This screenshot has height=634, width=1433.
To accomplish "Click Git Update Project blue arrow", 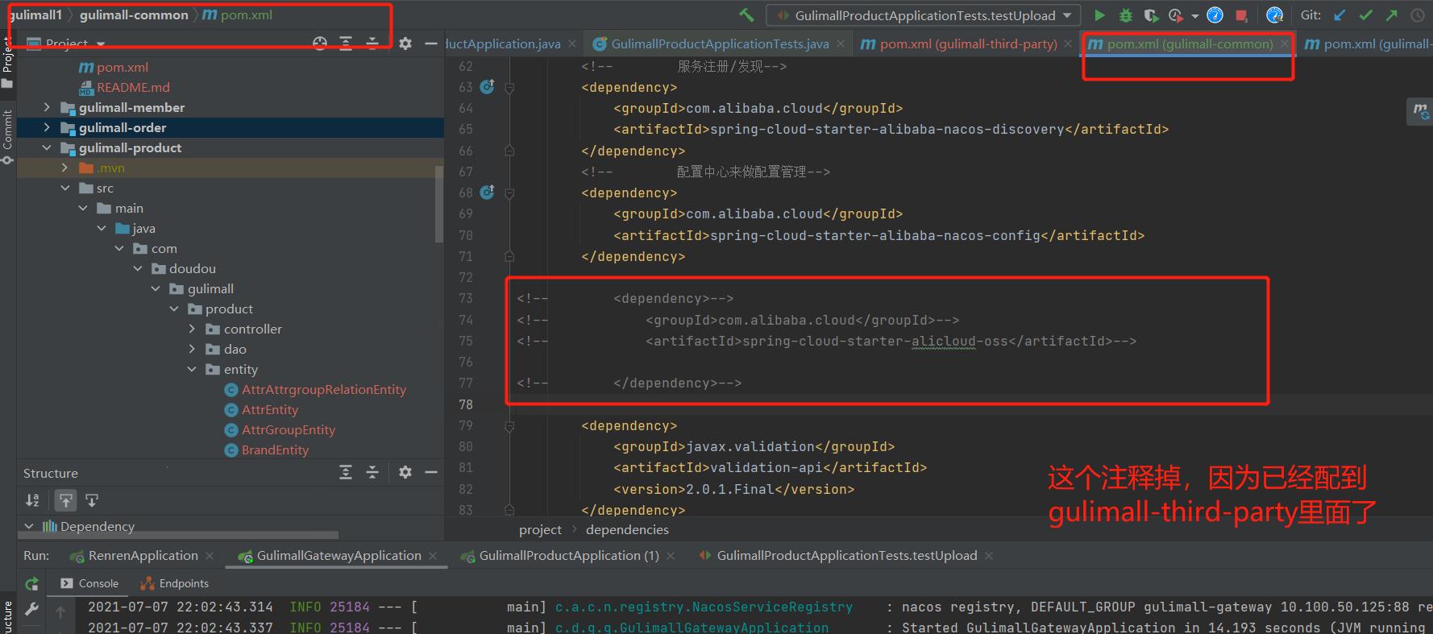I will click(x=1340, y=15).
